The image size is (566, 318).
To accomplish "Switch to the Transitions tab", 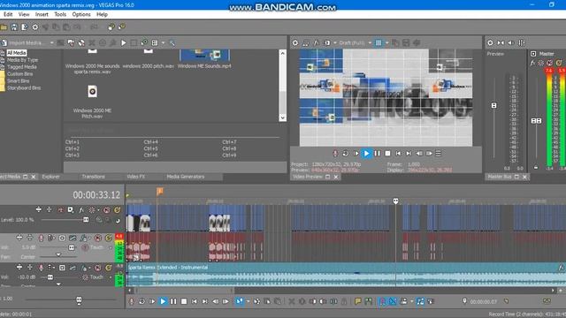I will tap(93, 177).
